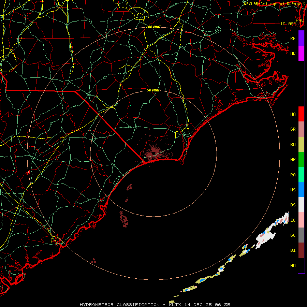The height and width of the screenshot is (307, 307).
Task: Click the WS legend label
Action: coord(293,190)
